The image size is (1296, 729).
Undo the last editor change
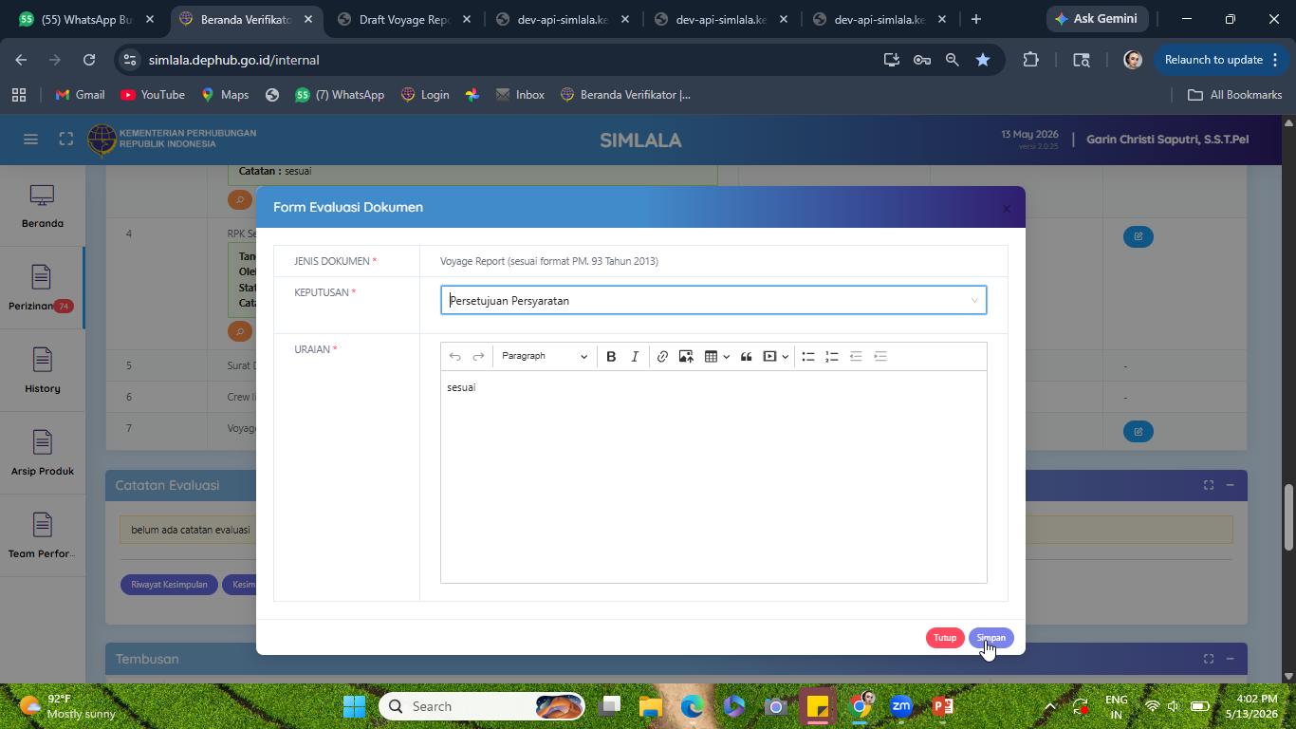[x=454, y=356]
